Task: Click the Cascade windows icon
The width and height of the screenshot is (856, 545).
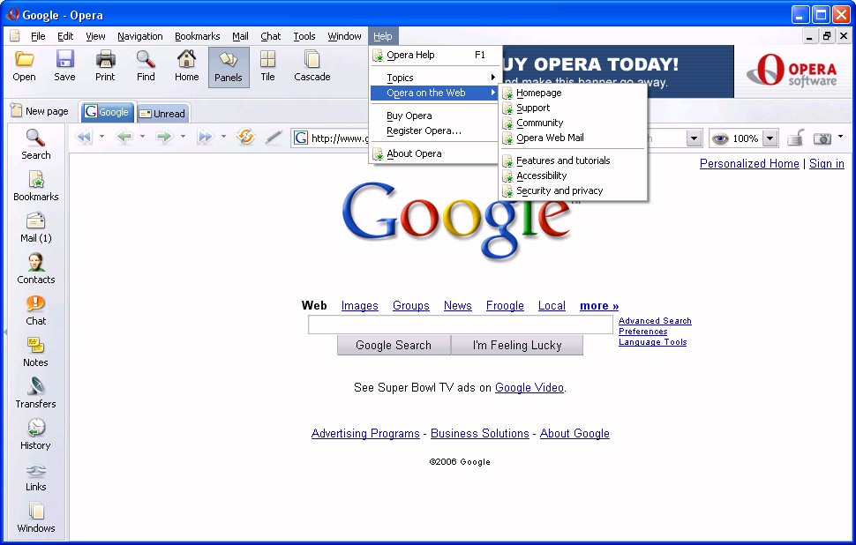Action: [312, 59]
